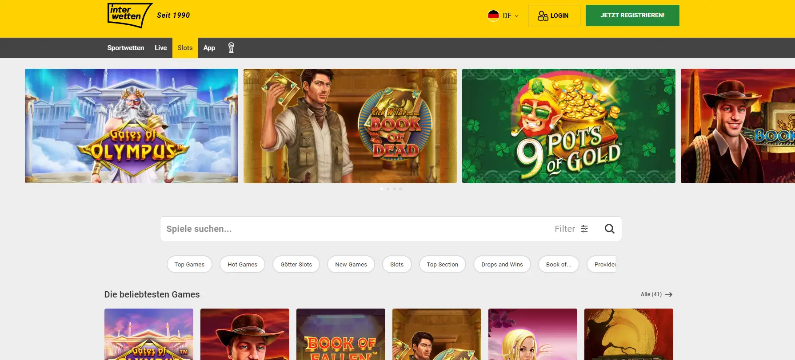Image resolution: width=795 pixels, height=360 pixels.
Task: Open the Sportwetten menu item
Action: pos(126,48)
